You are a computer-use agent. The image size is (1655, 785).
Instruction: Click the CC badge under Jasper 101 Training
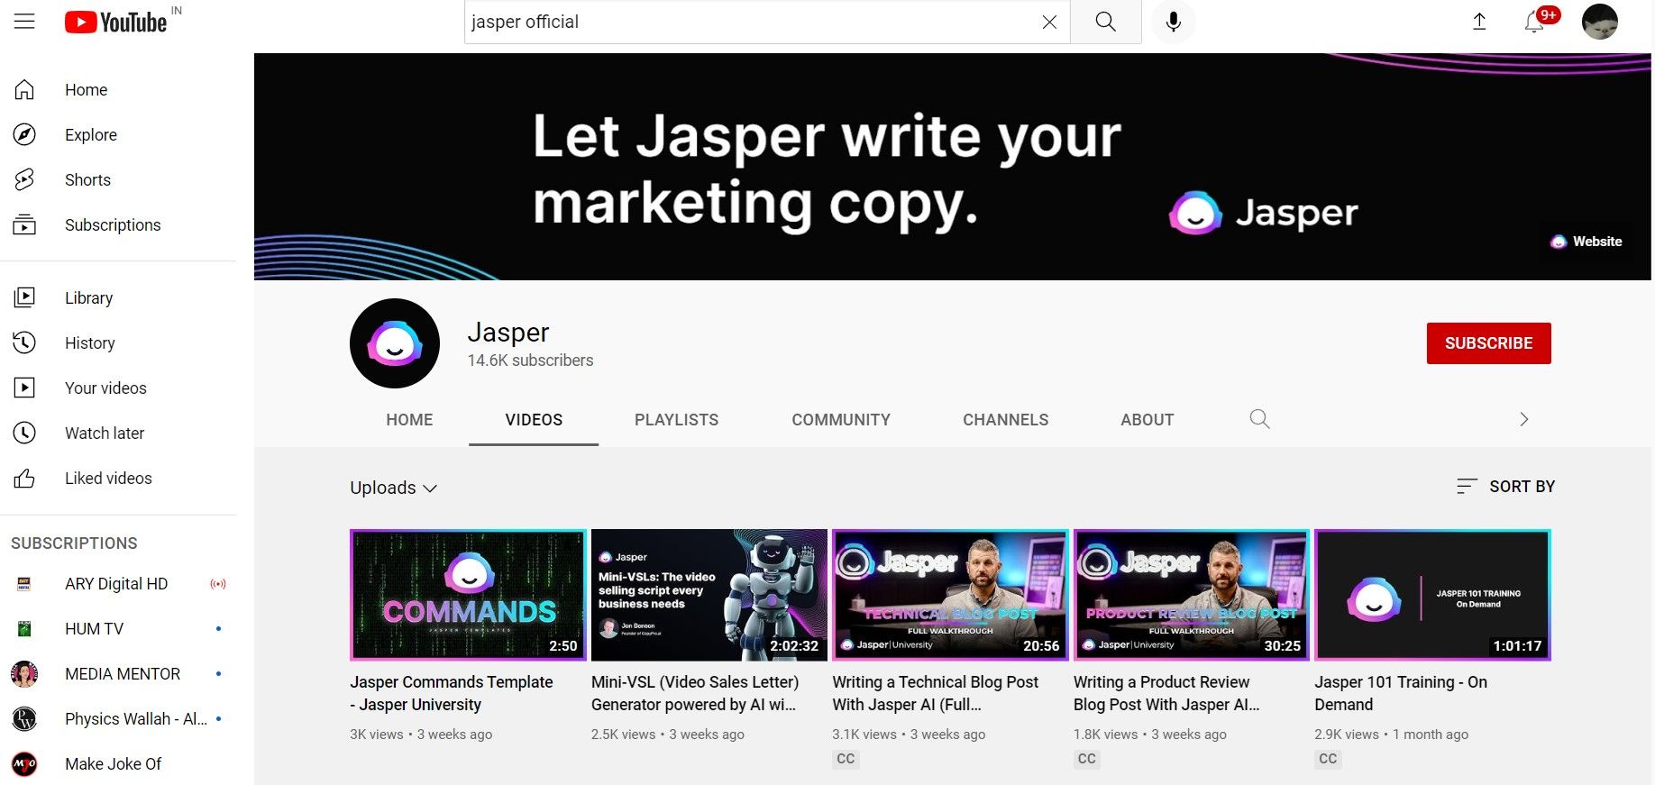click(x=1328, y=759)
